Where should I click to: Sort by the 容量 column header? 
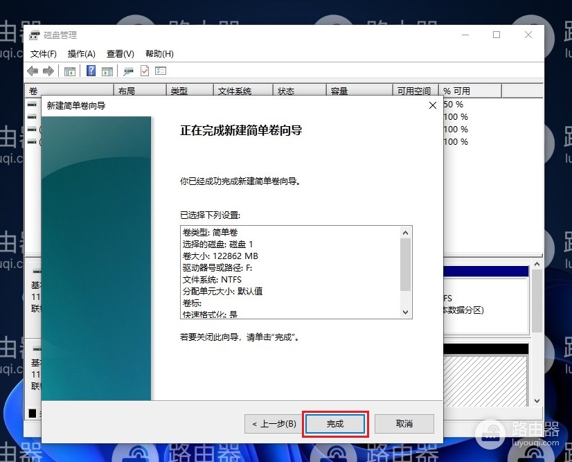[359, 91]
